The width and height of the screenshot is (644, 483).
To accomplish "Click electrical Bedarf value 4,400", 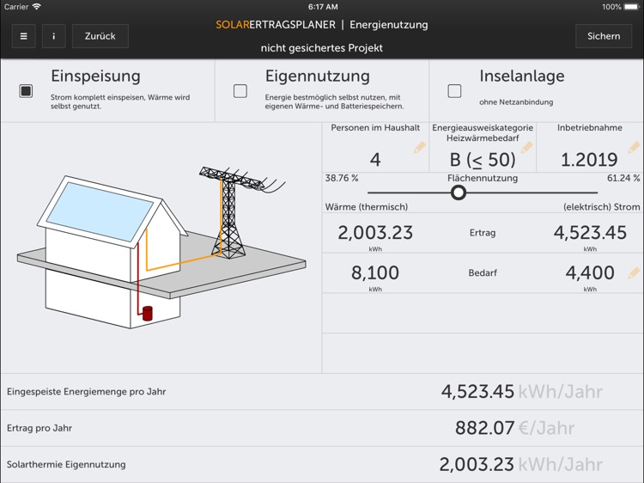I will [590, 273].
